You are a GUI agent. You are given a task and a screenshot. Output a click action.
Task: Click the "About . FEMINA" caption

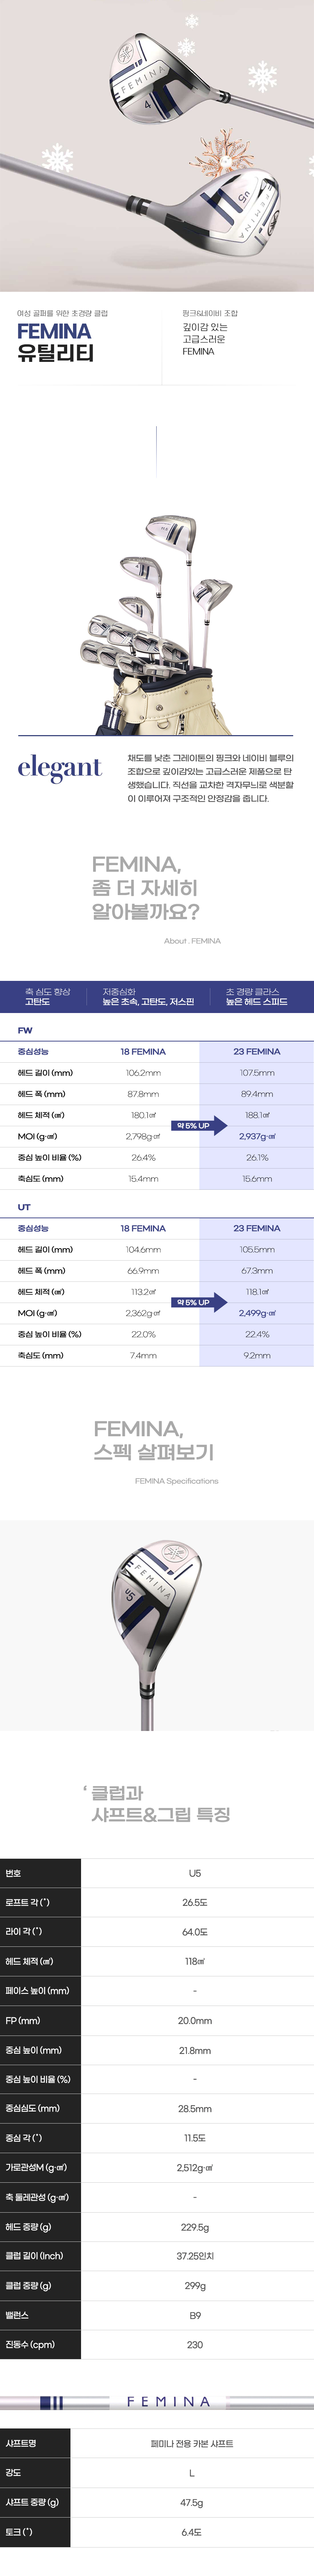click(192, 941)
